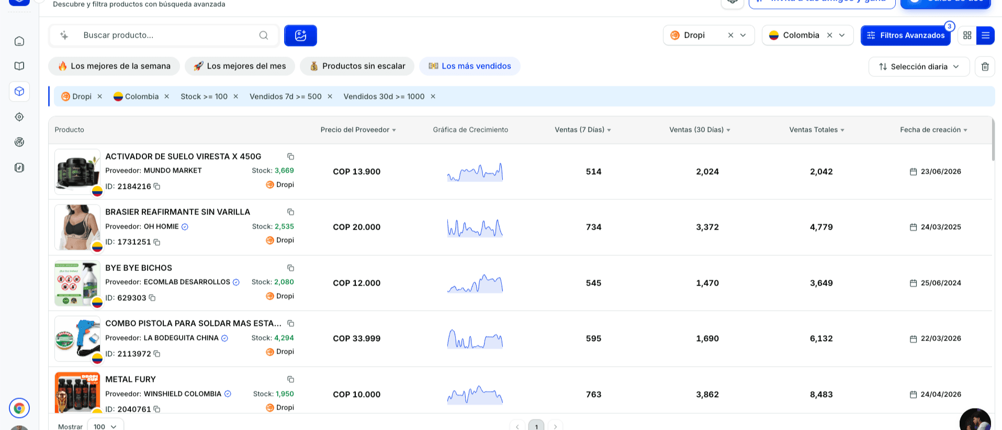Open the target crosshair icon in sidebar
1002x430 pixels.
coord(19,117)
